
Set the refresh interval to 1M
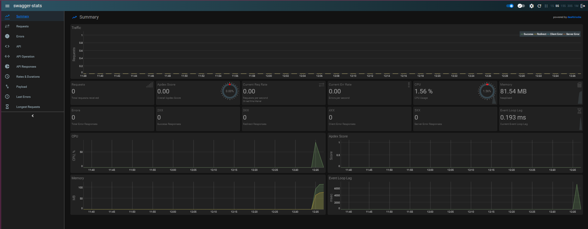click(576, 6)
